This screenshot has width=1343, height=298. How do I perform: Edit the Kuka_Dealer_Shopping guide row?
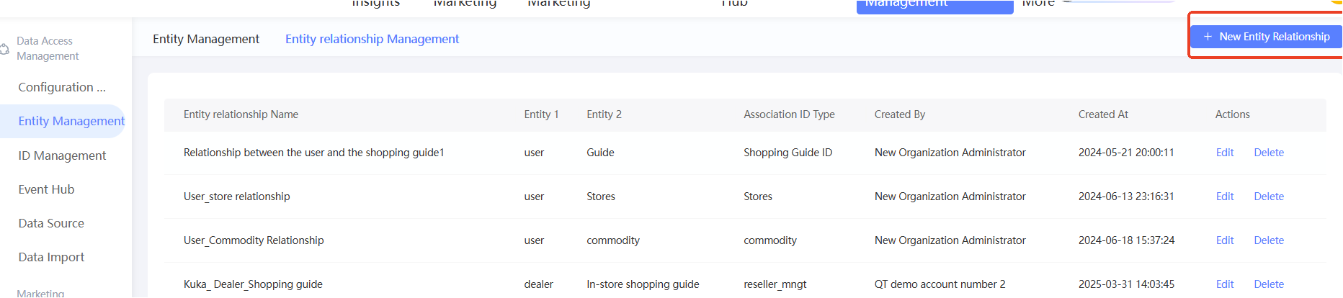tap(1225, 284)
